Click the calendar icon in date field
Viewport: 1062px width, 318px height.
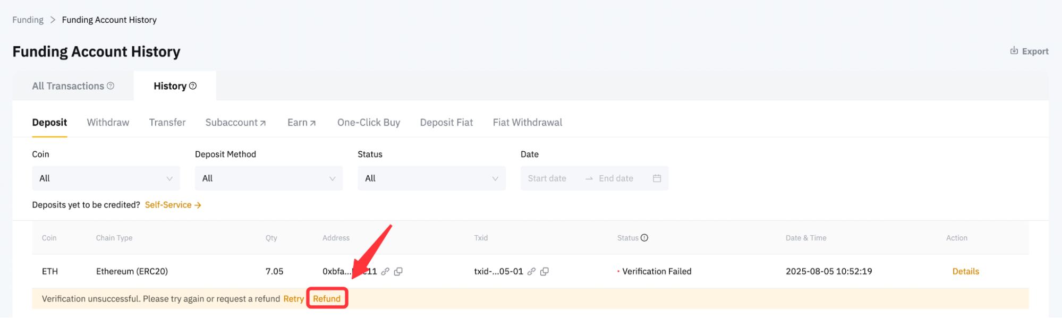[x=657, y=178]
